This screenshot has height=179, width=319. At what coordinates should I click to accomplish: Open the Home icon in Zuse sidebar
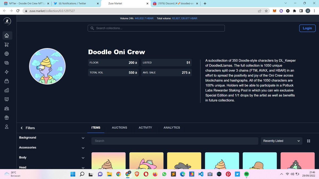pos(7,35)
